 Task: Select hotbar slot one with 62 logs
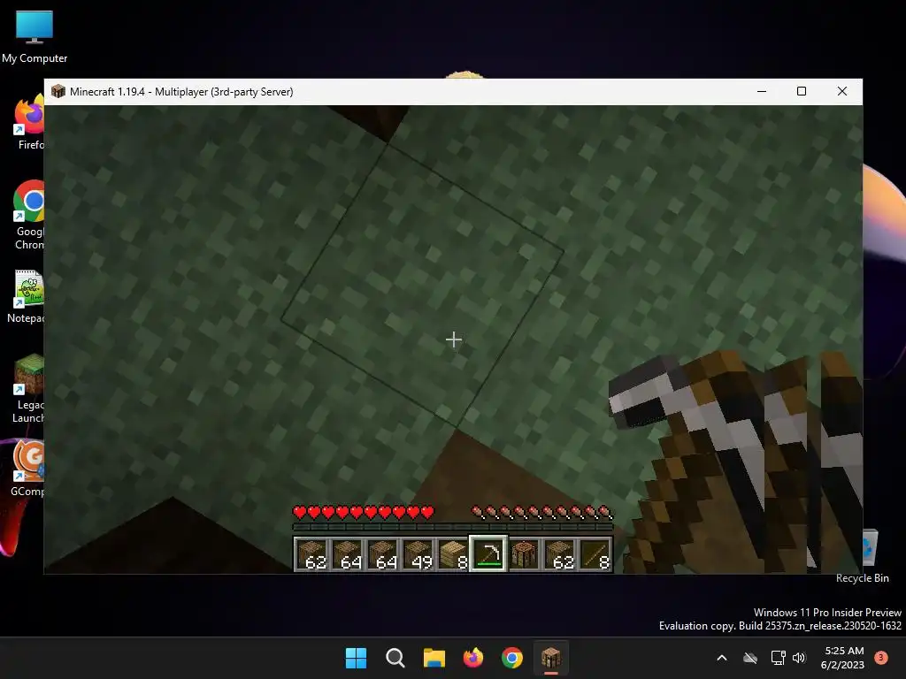pos(312,554)
